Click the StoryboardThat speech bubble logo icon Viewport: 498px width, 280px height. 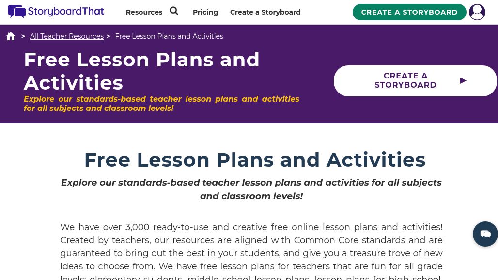click(16, 12)
